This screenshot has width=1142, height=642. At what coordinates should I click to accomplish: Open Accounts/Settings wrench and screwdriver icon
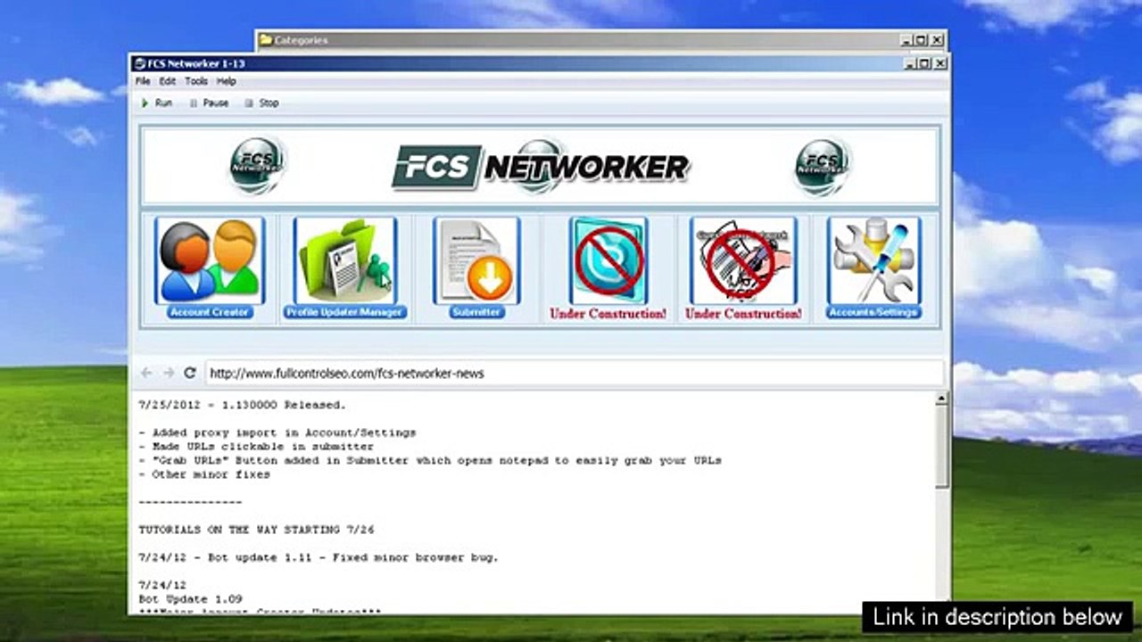tap(873, 260)
